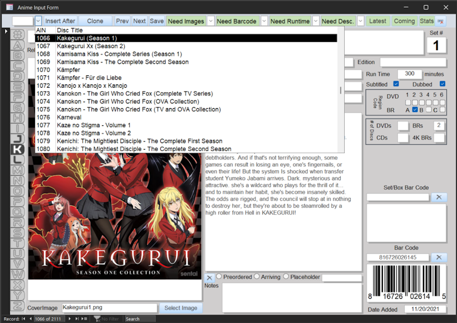Viewport: 457px width, 323px height.
Task: Show the Latest additions
Action: 377,21
